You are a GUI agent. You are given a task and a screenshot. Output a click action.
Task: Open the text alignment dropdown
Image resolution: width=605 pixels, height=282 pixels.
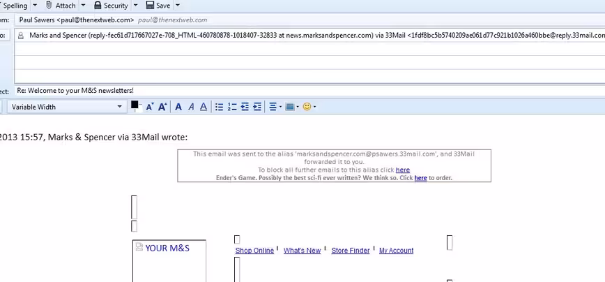pyautogui.click(x=275, y=107)
